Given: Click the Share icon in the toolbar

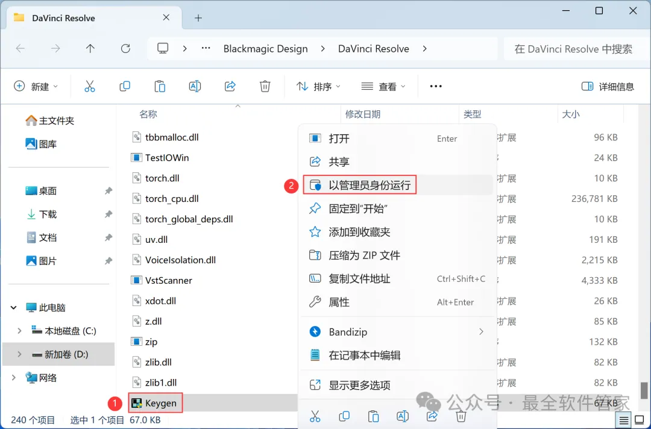Looking at the screenshot, I should (x=230, y=86).
